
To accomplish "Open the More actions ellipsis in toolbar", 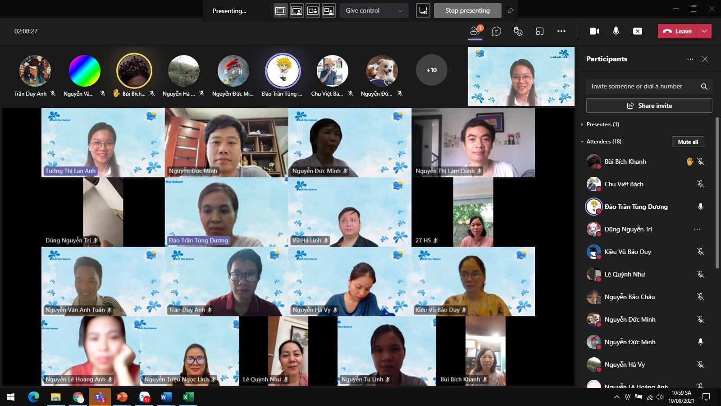I will pos(561,31).
